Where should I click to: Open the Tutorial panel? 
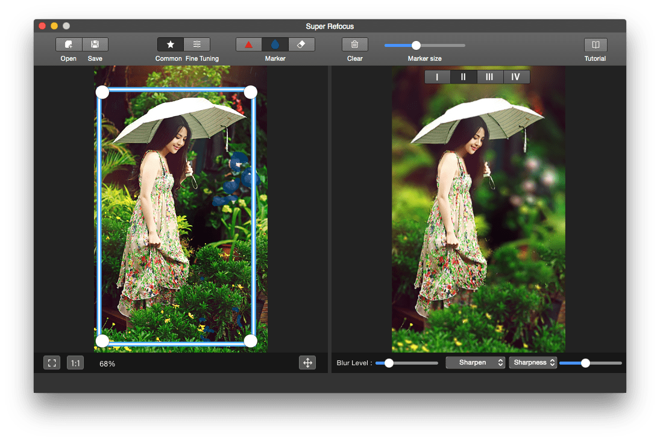click(x=596, y=44)
